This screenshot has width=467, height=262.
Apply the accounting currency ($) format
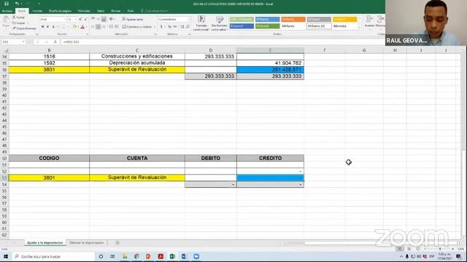pyautogui.click(x=161, y=27)
